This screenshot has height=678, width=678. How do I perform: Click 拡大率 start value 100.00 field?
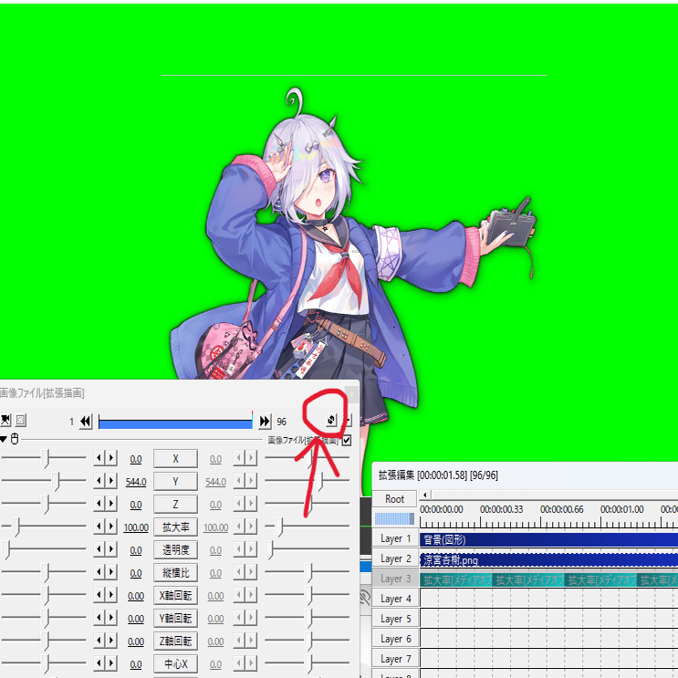136,527
